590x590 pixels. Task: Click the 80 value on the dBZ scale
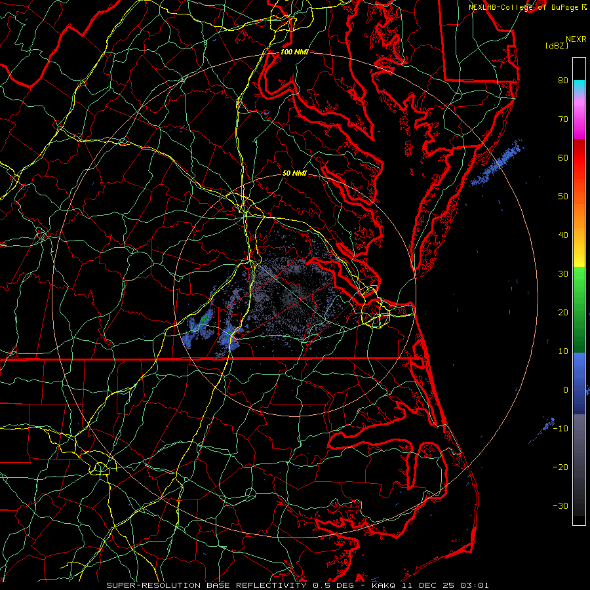coord(563,80)
